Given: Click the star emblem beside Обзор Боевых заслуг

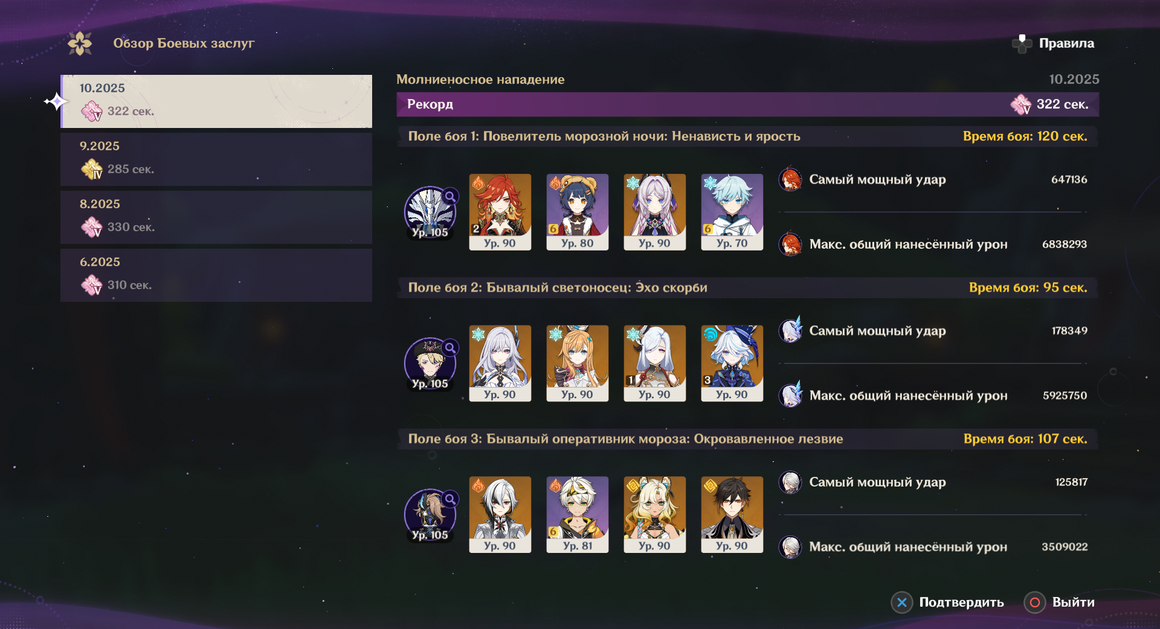Looking at the screenshot, I should [80, 43].
